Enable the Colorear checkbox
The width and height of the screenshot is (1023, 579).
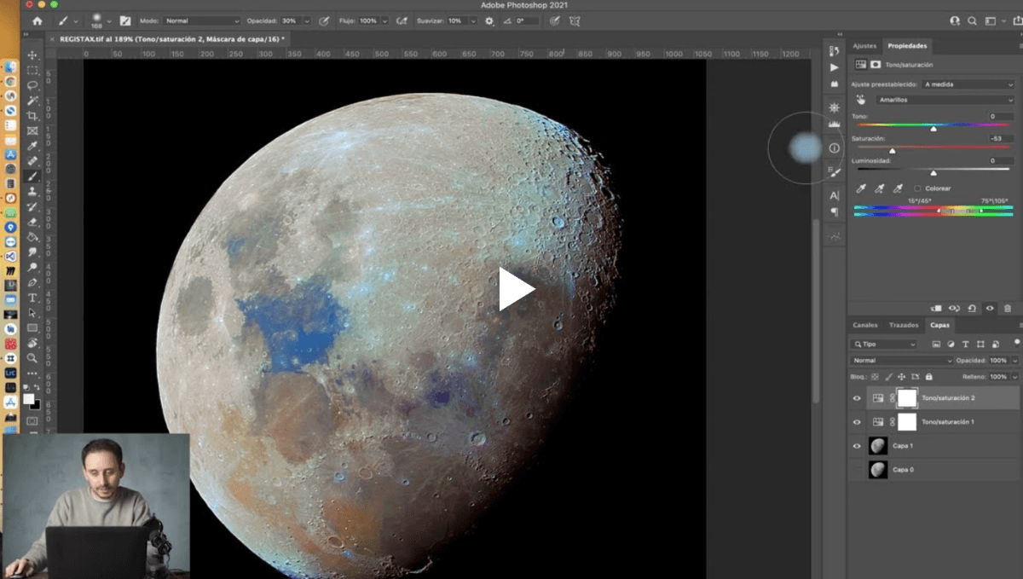pyautogui.click(x=918, y=188)
